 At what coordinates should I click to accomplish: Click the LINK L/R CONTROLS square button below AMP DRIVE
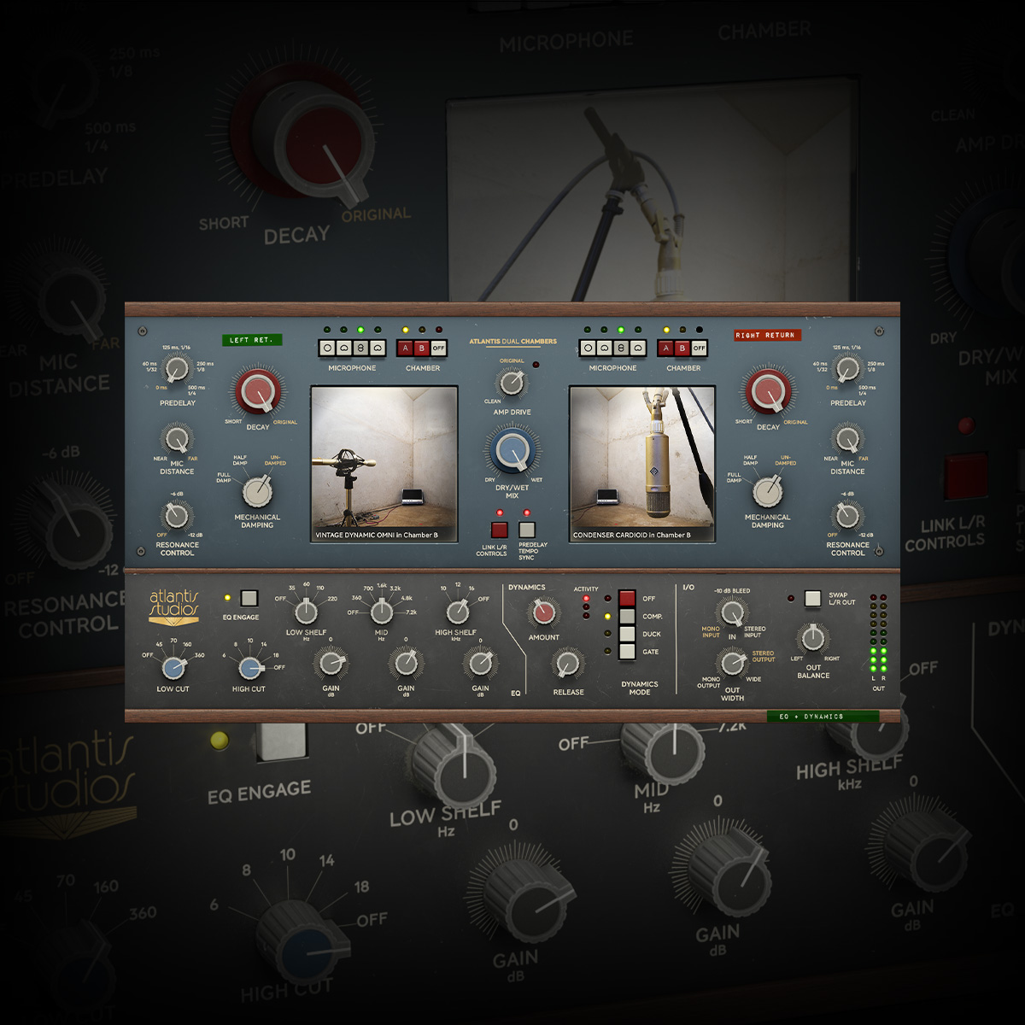(500, 530)
